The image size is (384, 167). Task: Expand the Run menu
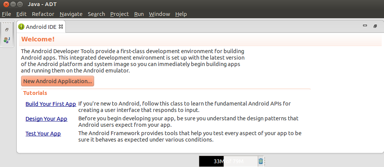[139, 14]
